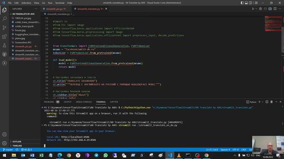Run the Python file with the play icon
This screenshot has width=284, height=159.
253,9
